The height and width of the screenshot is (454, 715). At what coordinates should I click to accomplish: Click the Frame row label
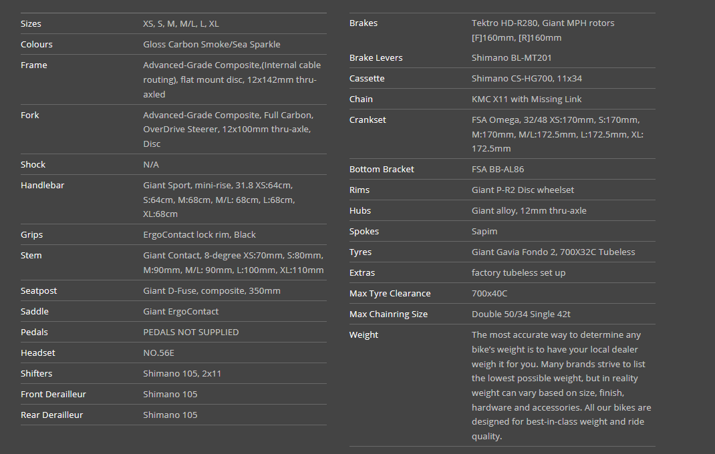coord(33,65)
